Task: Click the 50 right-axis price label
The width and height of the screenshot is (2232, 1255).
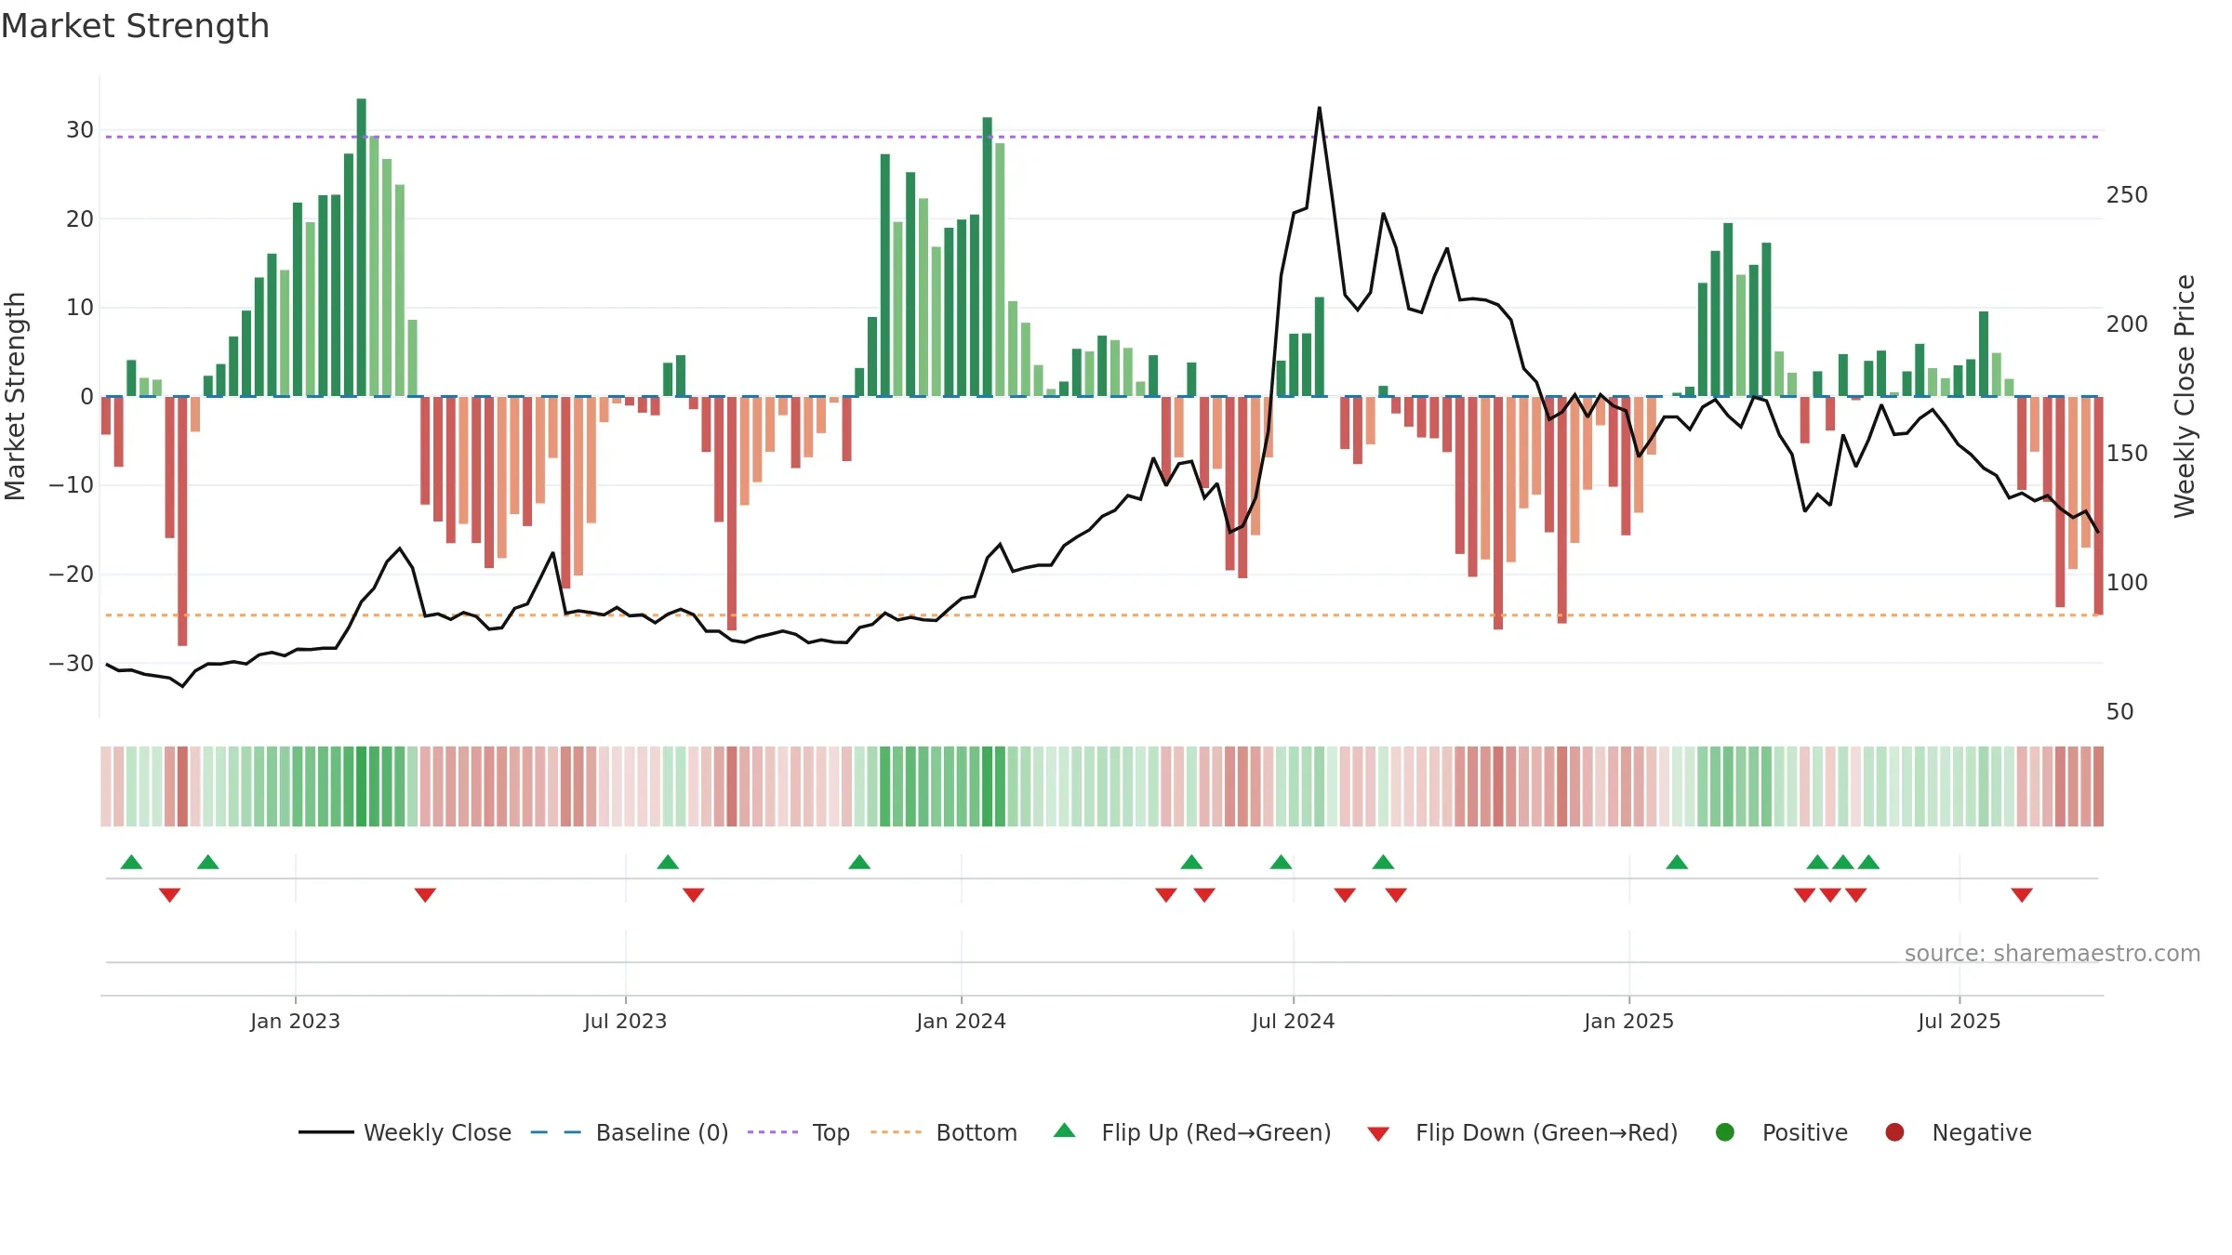Action: click(x=2119, y=712)
